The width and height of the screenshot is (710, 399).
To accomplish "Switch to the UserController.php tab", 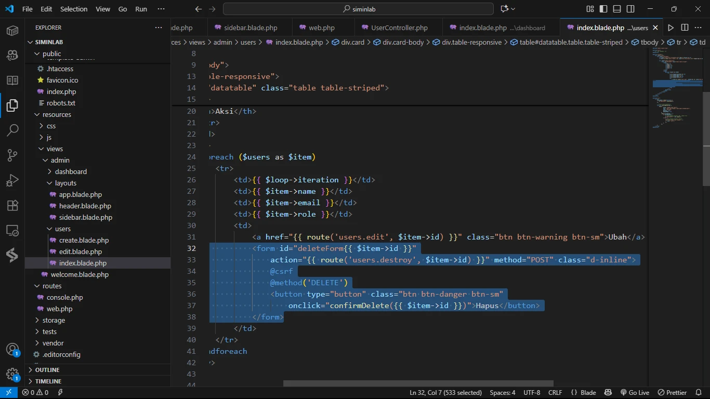I will [399, 28].
